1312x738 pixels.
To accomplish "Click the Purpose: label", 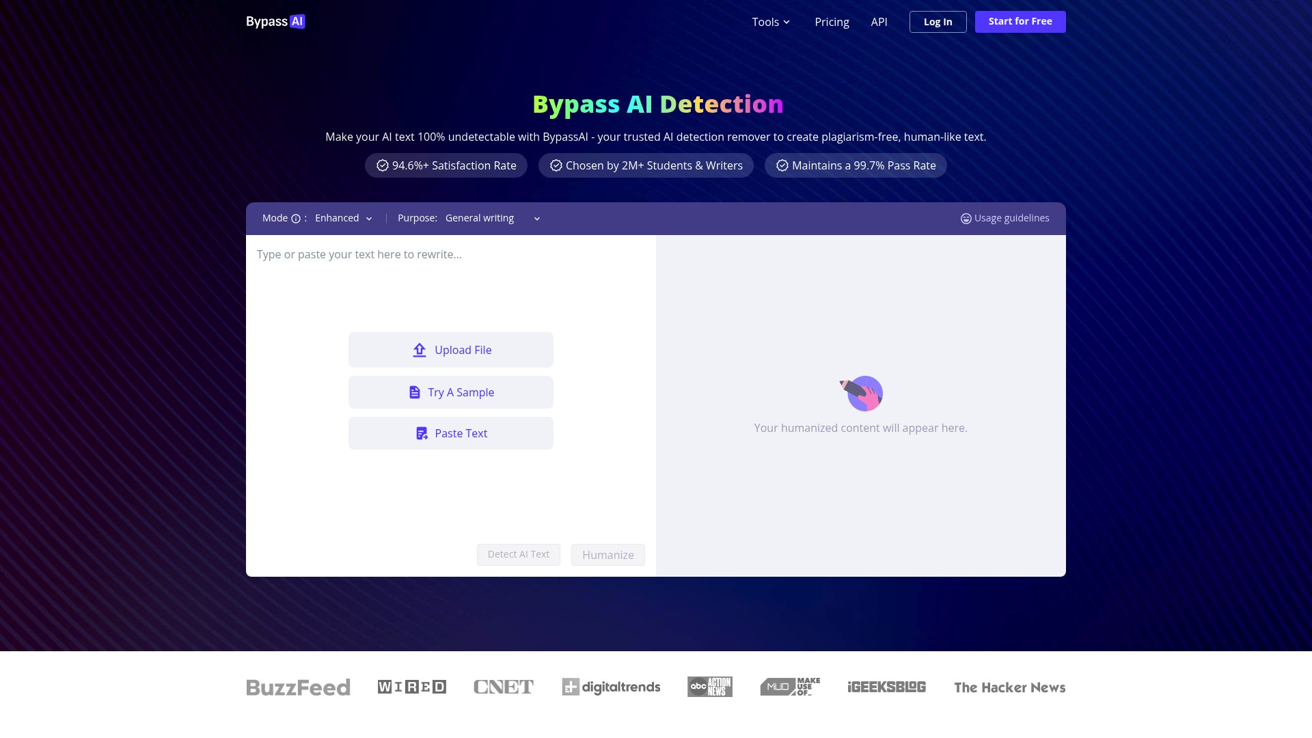I will tap(418, 219).
